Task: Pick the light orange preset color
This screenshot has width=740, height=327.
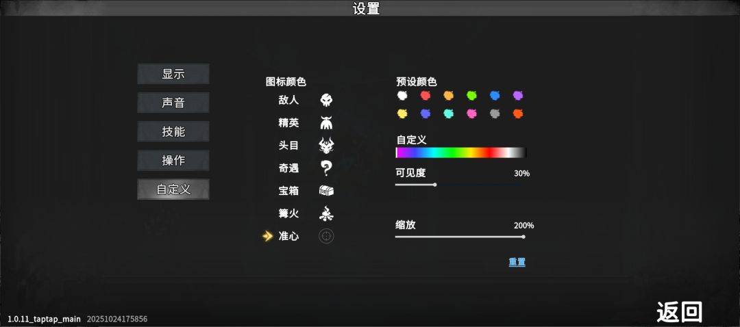Action: [x=448, y=96]
